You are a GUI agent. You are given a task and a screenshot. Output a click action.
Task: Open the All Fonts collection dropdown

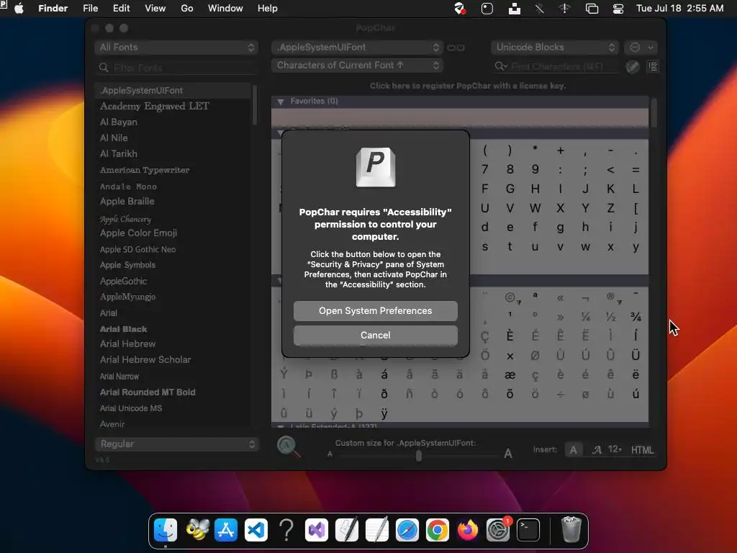177,47
